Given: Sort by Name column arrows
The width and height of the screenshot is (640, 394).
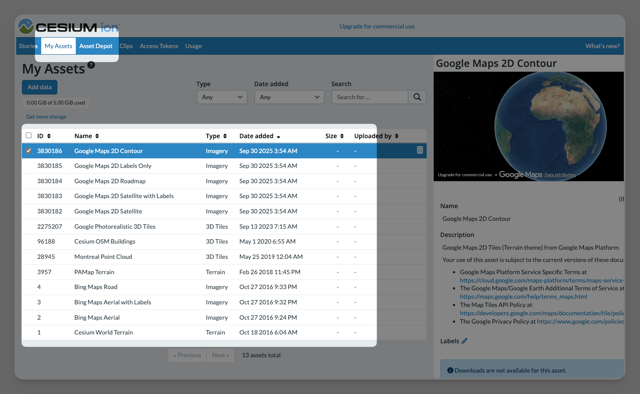Looking at the screenshot, I should [x=97, y=136].
